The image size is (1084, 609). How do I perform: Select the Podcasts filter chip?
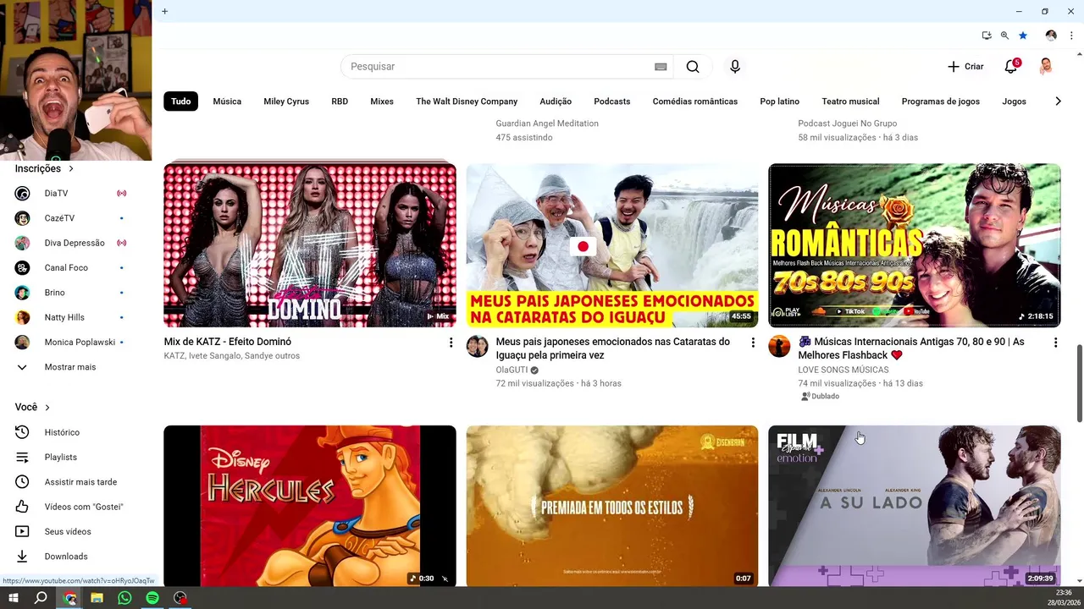click(612, 101)
